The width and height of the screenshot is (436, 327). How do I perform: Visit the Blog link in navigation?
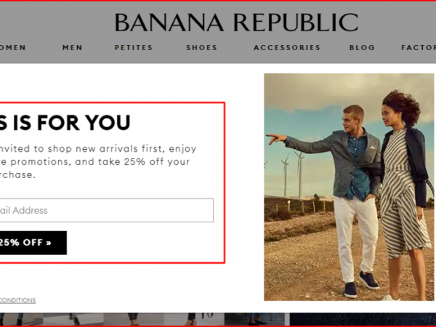pos(362,47)
